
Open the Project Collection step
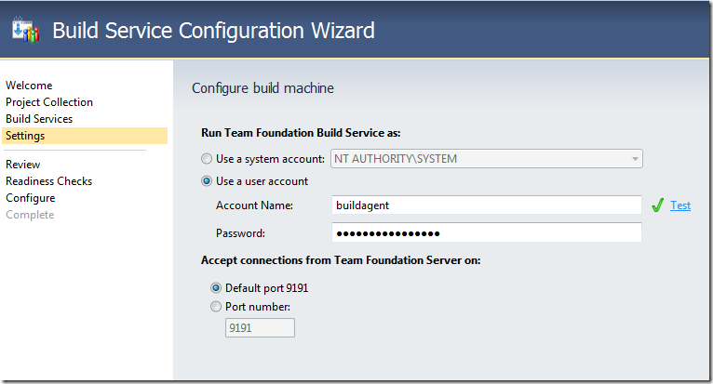click(49, 102)
